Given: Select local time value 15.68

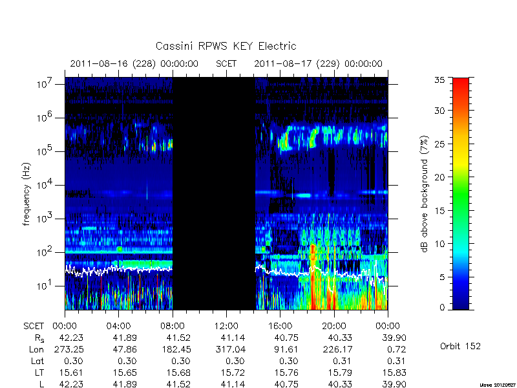Looking at the screenshot, I should pyautogui.click(x=179, y=372).
